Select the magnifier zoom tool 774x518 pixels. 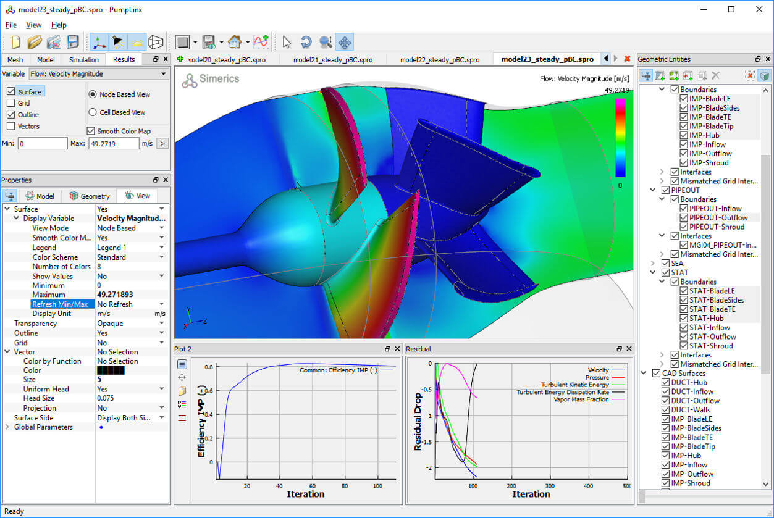pyautogui.click(x=326, y=42)
